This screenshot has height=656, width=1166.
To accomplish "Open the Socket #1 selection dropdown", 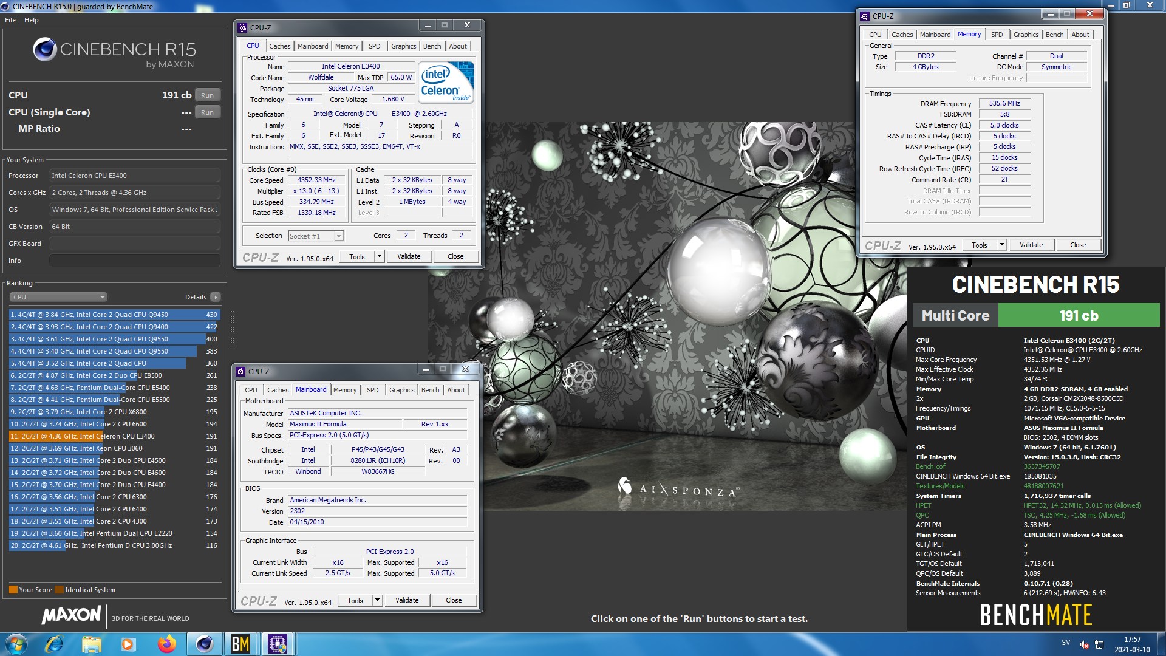I will (316, 236).
